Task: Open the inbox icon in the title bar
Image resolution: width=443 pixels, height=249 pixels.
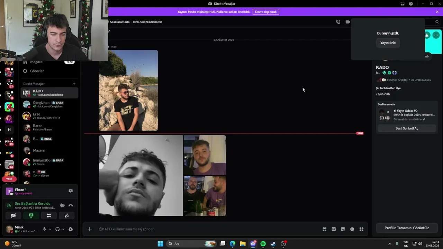Action: click(403, 4)
